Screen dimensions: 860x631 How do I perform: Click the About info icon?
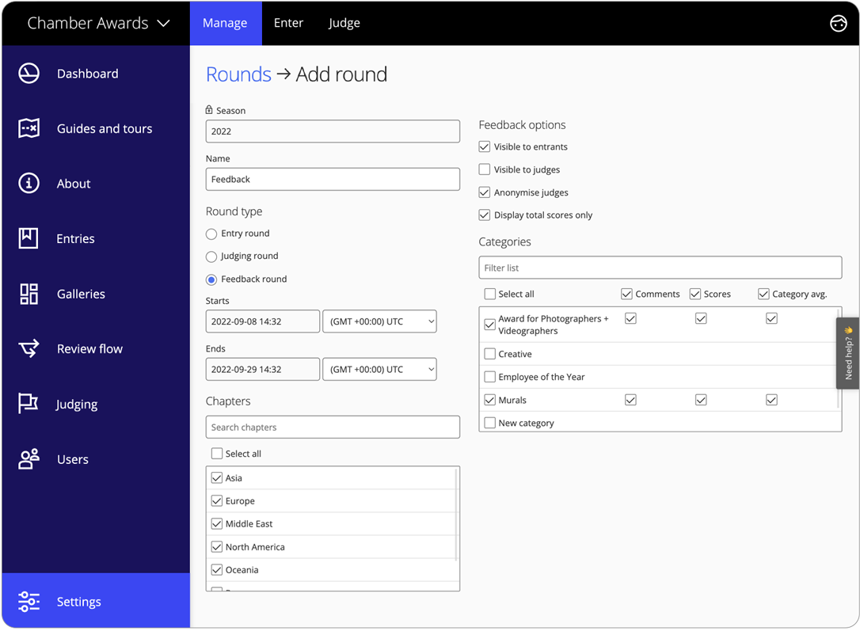click(x=29, y=184)
